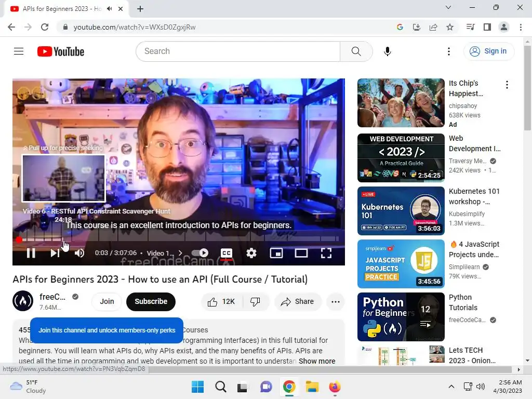This screenshot has height=399, width=532.
Task: Open Chrome three-dot menu
Action: [521, 27]
